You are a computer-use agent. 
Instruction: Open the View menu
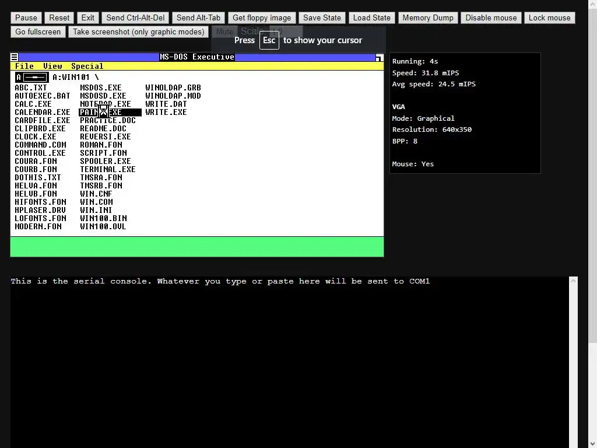[52, 66]
